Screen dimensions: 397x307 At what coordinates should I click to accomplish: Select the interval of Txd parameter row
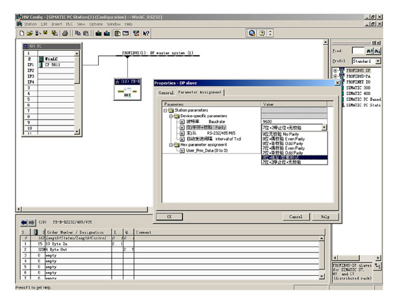coord(210,139)
